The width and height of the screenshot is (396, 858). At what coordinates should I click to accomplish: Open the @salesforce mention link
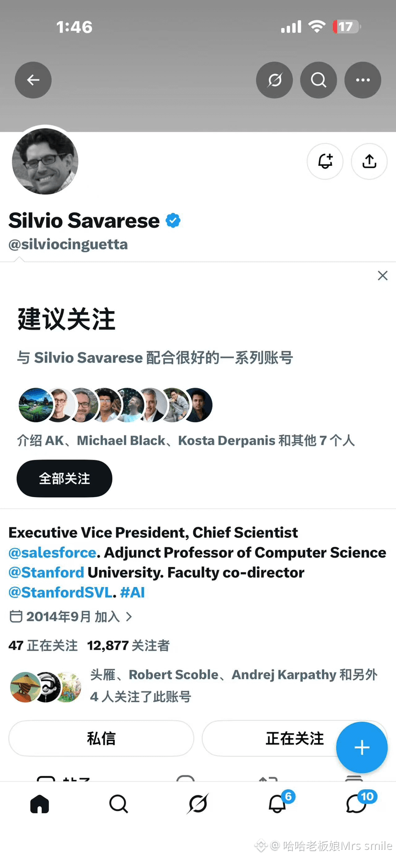pos(53,553)
